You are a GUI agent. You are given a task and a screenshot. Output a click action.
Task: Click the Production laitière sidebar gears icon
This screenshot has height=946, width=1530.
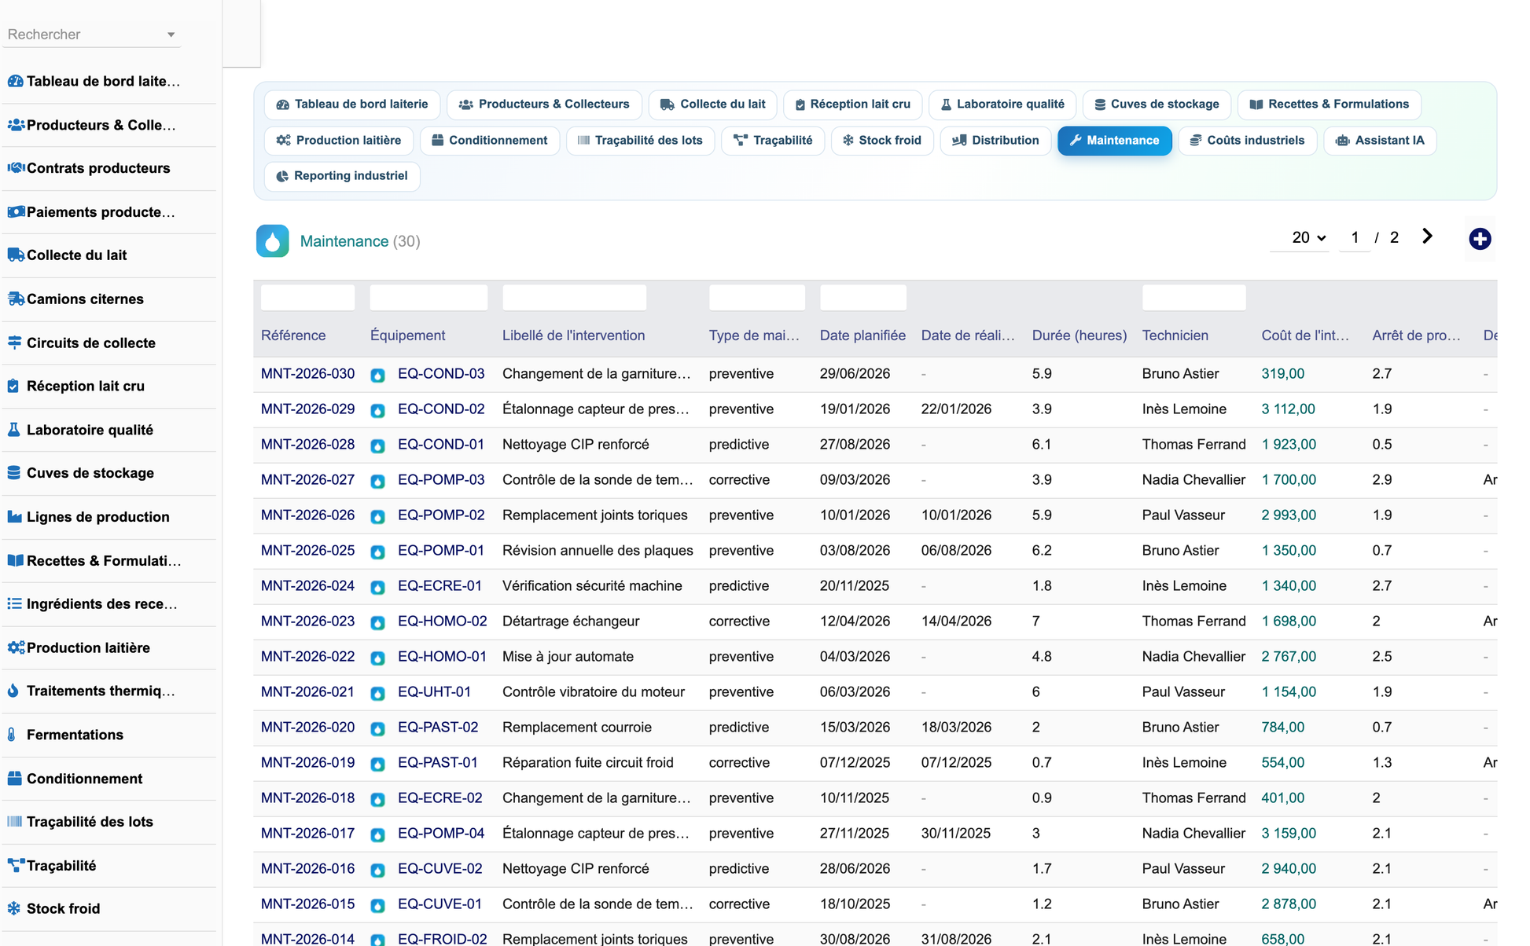click(15, 647)
